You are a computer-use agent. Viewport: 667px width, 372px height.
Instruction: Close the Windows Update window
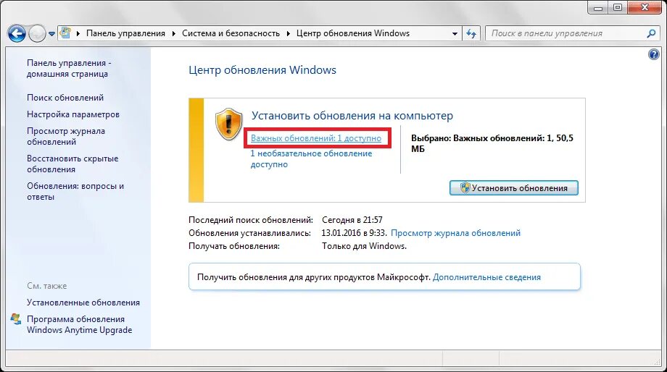point(645,7)
